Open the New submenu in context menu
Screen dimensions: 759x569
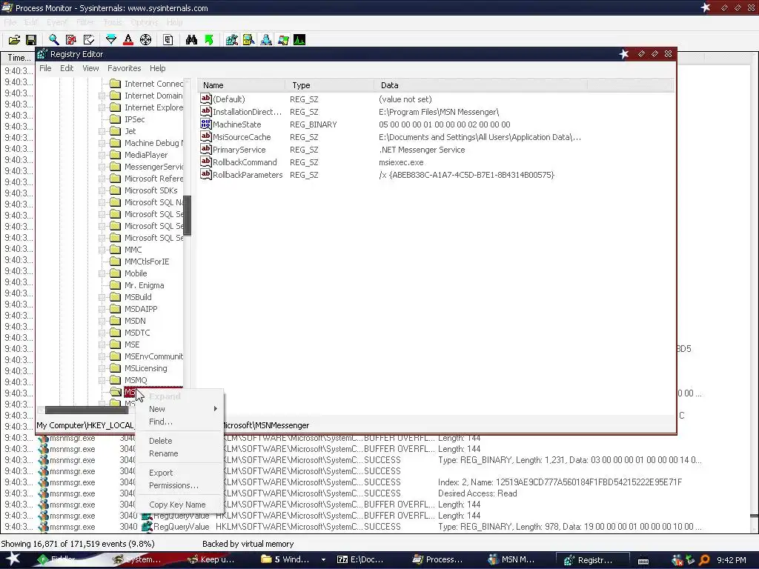(x=179, y=409)
